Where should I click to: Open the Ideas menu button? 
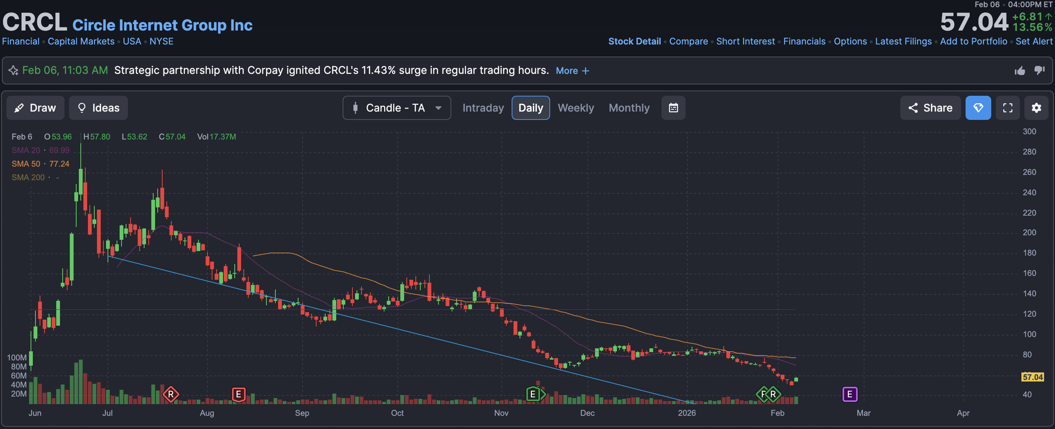(x=98, y=108)
